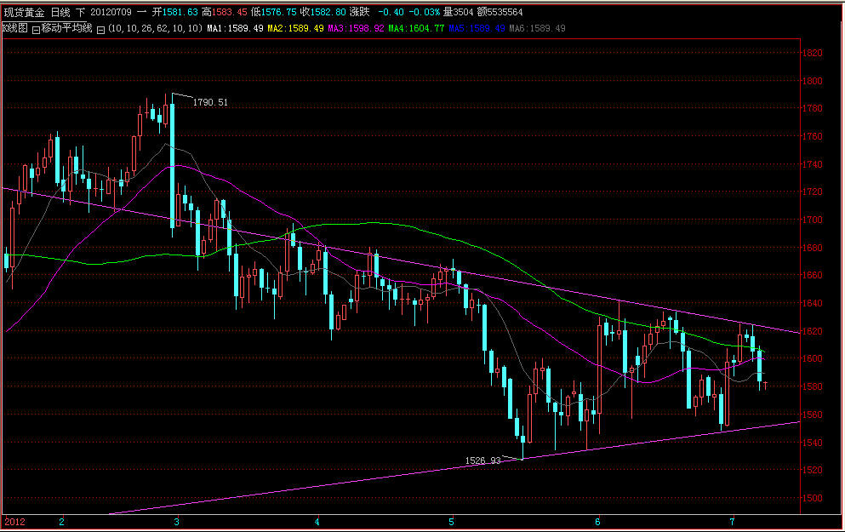845x532 pixels.
Task: Click the 1600 price axis label
Action: point(813,358)
